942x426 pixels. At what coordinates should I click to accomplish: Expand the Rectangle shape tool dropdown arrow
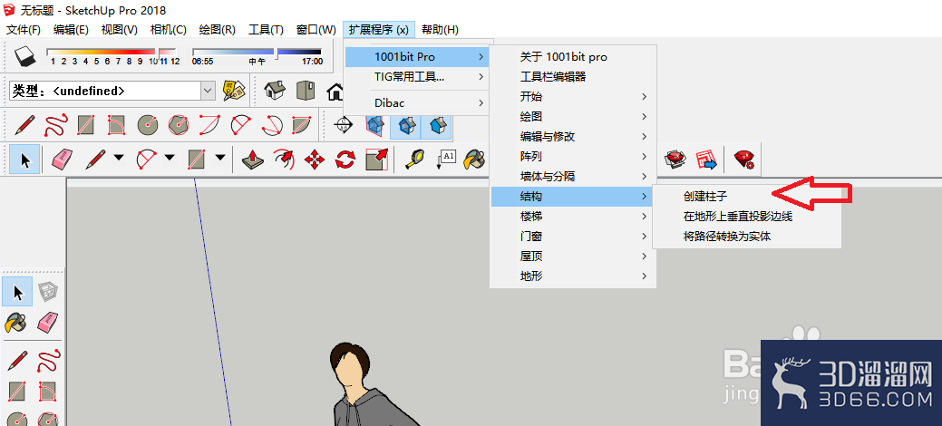coord(220,158)
